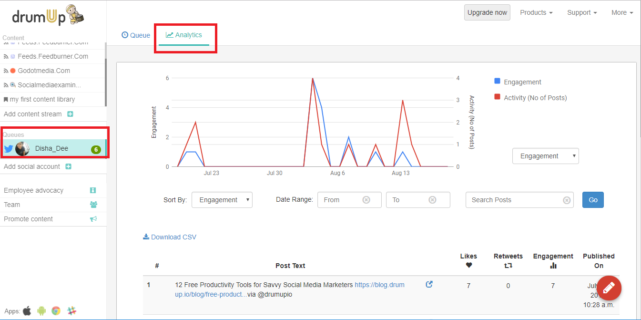Image resolution: width=641 pixels, height=320 pixels.
Task: Click the Disha_Dee profile avatar
Action: (22, 149)
